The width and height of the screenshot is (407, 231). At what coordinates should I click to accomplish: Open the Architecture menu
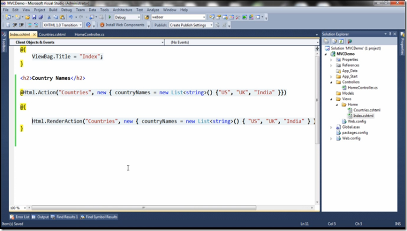pyautogui.click(x=123, y=10)
